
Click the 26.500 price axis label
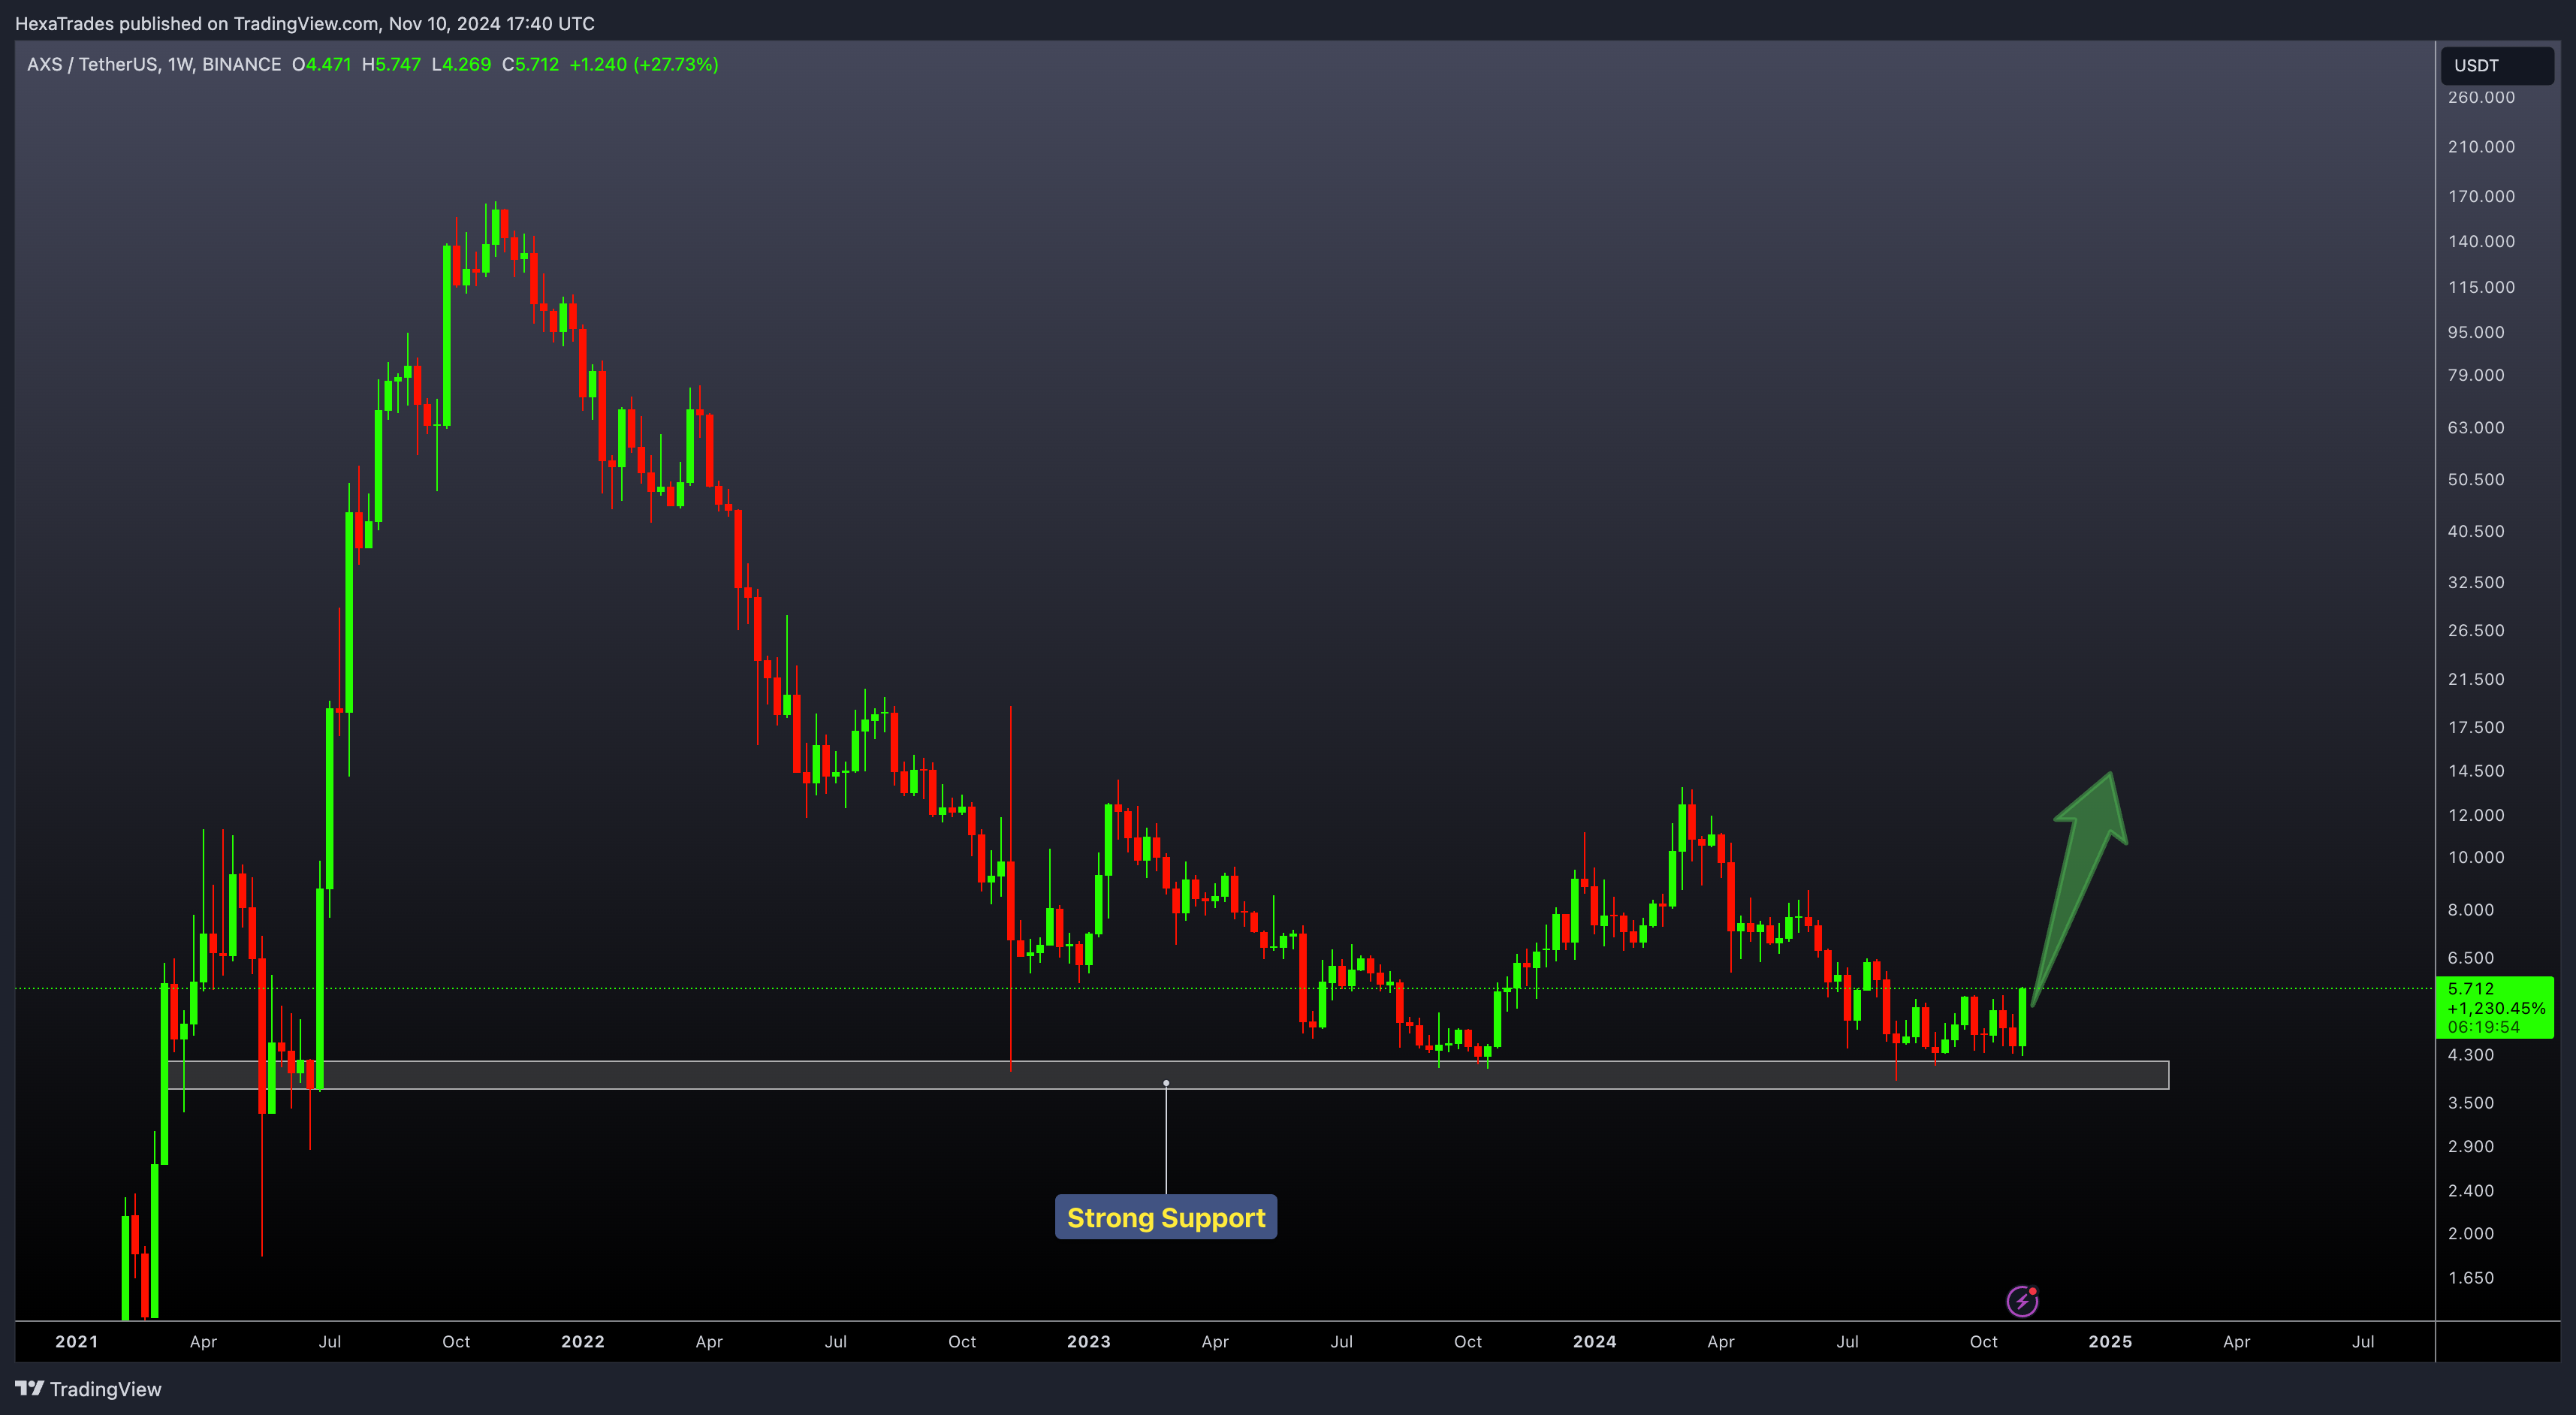tap(2476, 630)
